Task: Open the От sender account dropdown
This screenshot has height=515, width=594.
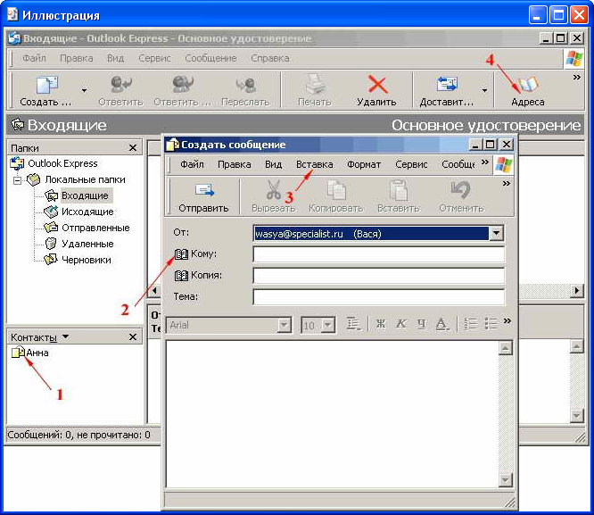Action: 496,234
